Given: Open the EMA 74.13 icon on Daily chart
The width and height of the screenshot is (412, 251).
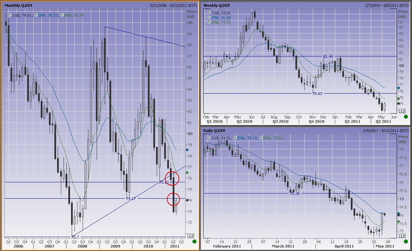Looking at the screenshot, I should click(x=235, y=138).
